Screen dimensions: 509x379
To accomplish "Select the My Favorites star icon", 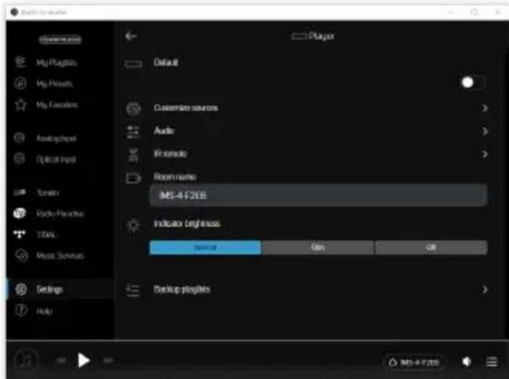I will tap(20, 105).
